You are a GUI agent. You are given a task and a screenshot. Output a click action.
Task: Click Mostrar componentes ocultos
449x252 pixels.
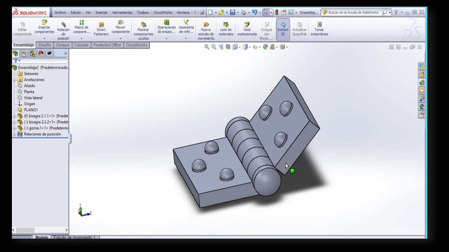(x=143, y=31)
